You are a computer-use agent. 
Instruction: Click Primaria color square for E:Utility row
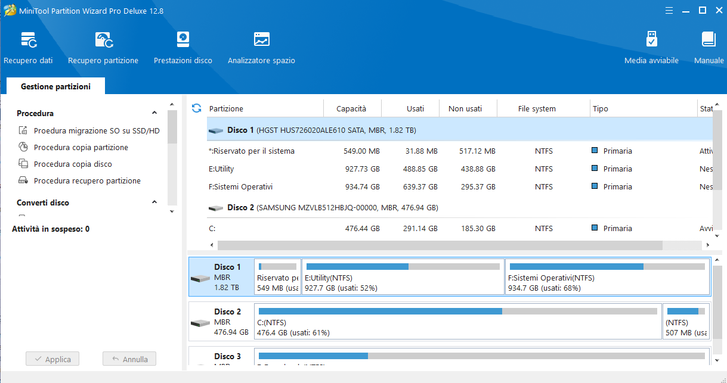click(595, 169)
